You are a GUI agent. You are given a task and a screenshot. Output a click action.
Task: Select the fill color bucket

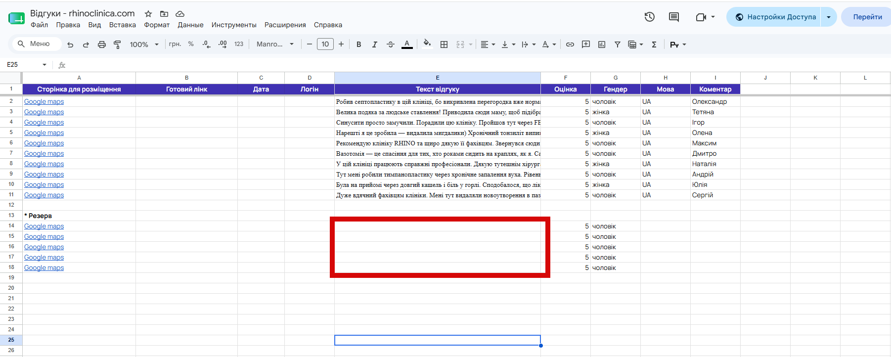[x=427, y=45]
